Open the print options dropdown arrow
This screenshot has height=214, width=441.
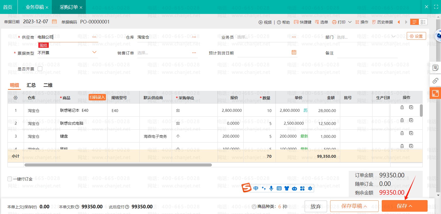coord(350,22)
